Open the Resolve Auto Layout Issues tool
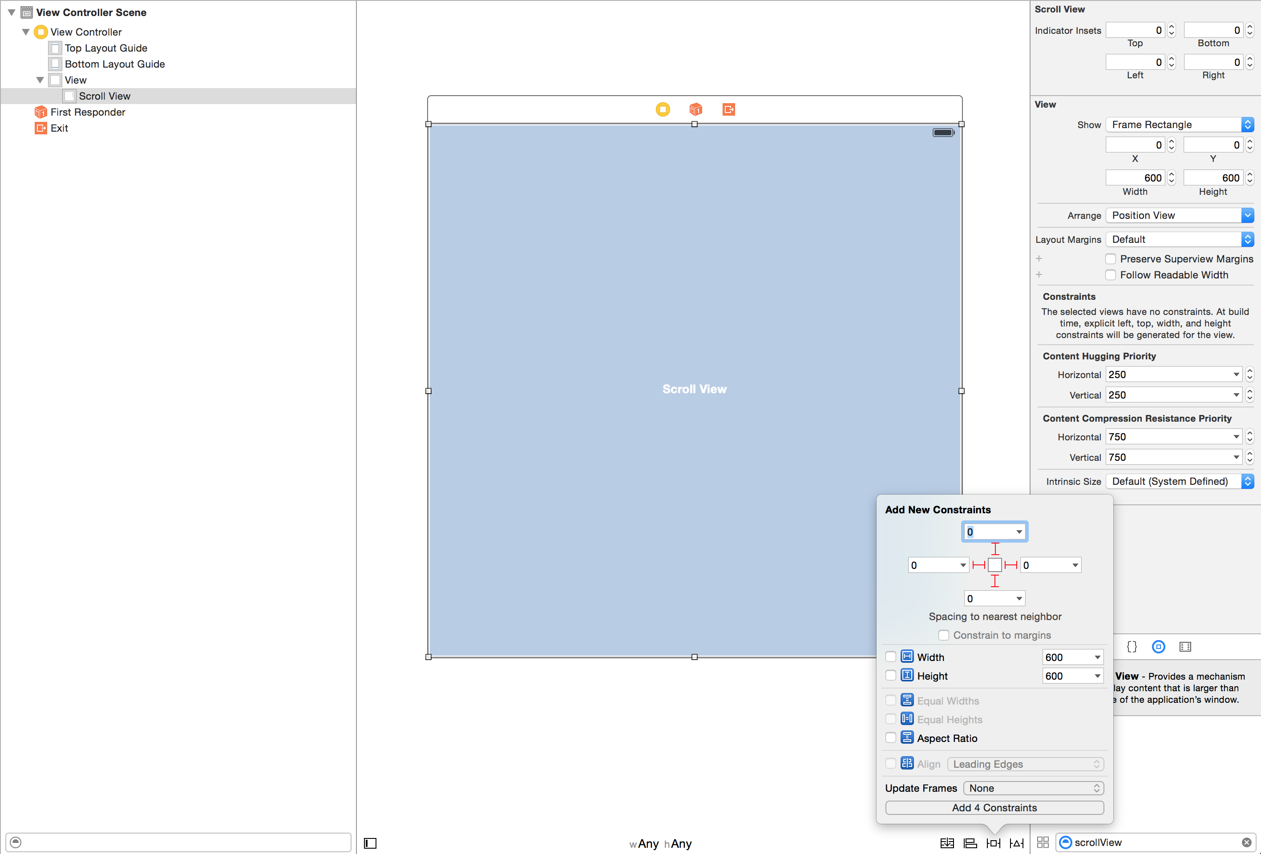Image resolution: width=1261 pixels, height=854 pixels. (x=1016, y=842)
